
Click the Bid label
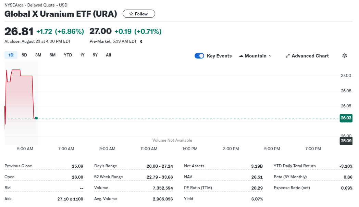tap(8, 188)
